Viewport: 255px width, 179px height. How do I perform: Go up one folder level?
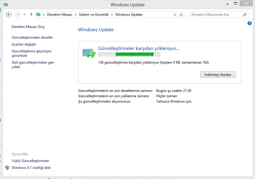[31, 15]
